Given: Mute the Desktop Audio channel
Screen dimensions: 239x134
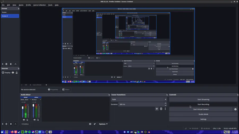Looking at the screenshot, I should tap(24, 120).
